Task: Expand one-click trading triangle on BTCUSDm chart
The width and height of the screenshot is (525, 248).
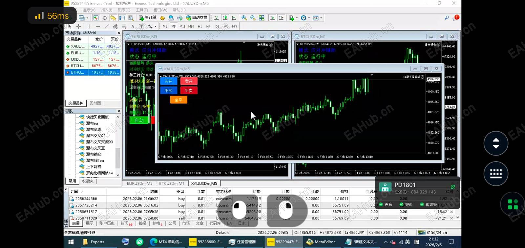Action: [298, 44]
